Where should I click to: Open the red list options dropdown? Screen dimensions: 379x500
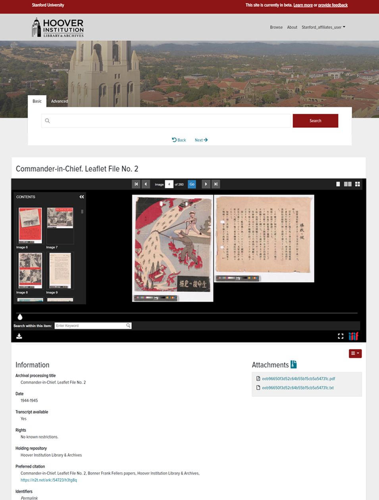355,353
